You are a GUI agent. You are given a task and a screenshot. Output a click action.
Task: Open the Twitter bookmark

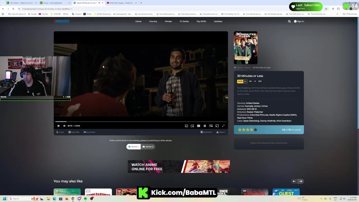88,14
